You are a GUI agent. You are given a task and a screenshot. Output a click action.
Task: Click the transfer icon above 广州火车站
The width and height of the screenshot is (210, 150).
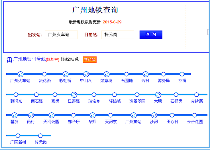21,74
